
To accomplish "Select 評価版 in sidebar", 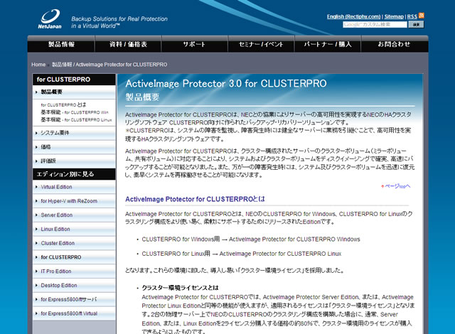I will click(x=74, y=161).
